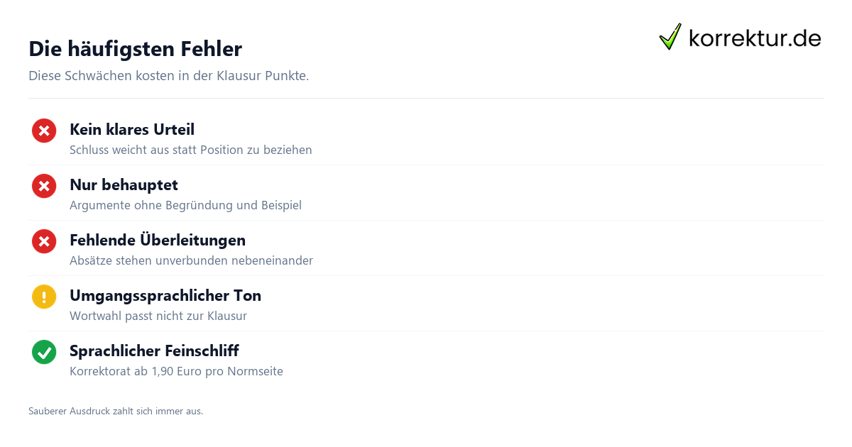Click the green checkmark icon beside Sprachlicher Feinschliff

(x=44, y=352)
